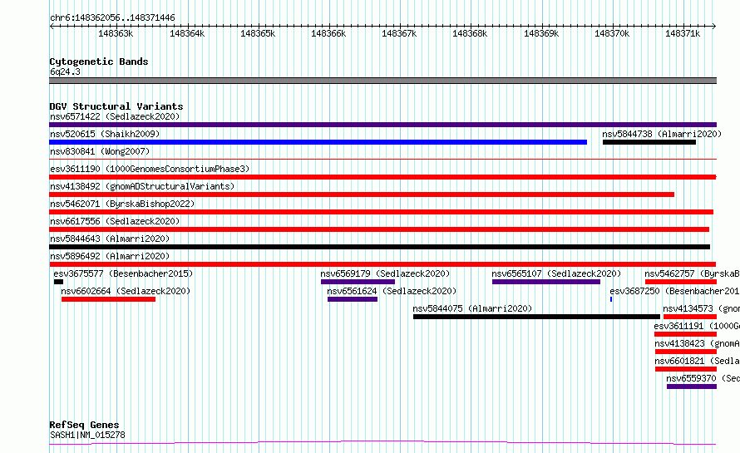Click the 6q24.3 band label

pos(65,71)
